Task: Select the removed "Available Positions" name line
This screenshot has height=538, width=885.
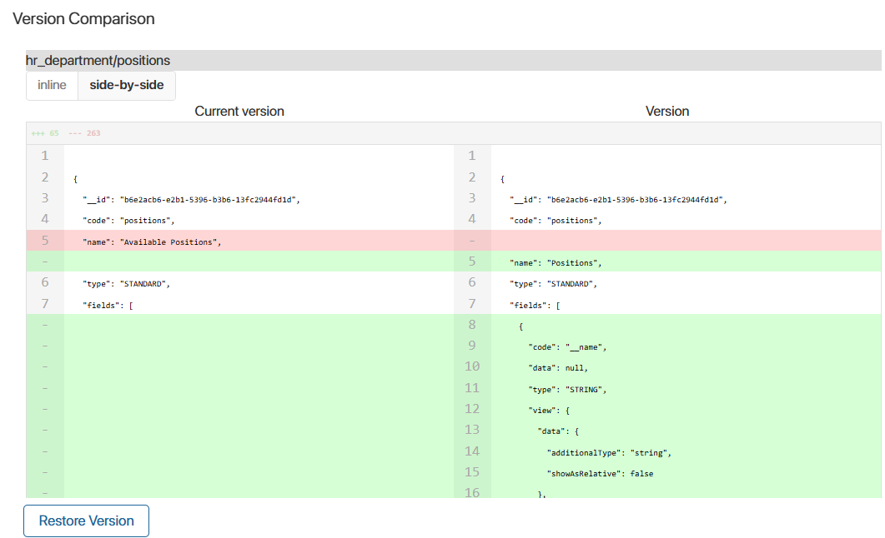Action: [155, 242]
